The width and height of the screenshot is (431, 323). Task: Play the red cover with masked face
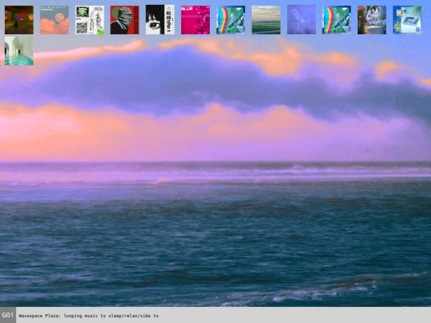tap(125, 20)
